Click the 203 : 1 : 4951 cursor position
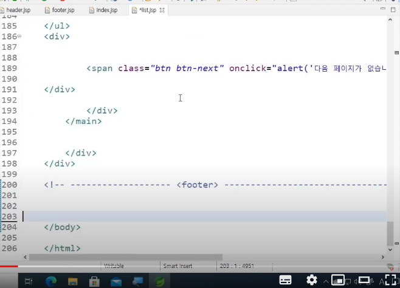Viewport: 400px width, 288px height. pyautogui.click(x=237, y=266)
